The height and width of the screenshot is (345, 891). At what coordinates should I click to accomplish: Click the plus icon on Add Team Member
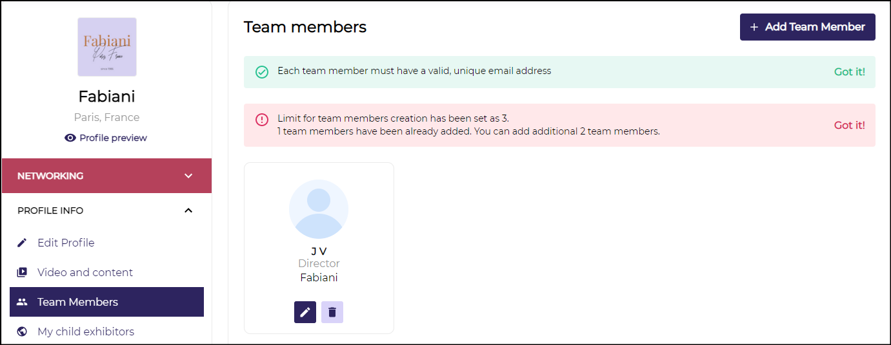coord(754,27)
